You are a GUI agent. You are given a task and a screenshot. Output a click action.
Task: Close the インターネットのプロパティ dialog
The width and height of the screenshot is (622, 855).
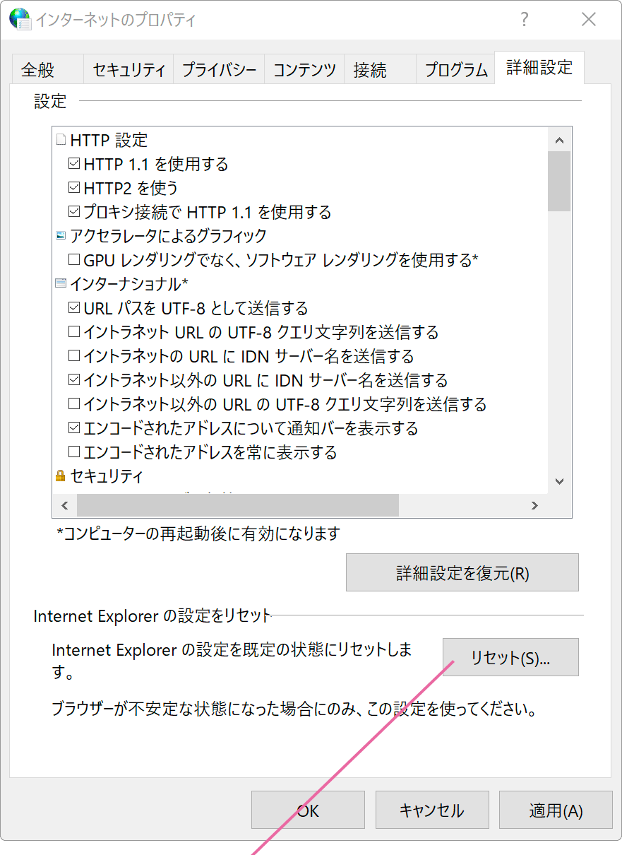pyautogui.click(x=589, y=19)
